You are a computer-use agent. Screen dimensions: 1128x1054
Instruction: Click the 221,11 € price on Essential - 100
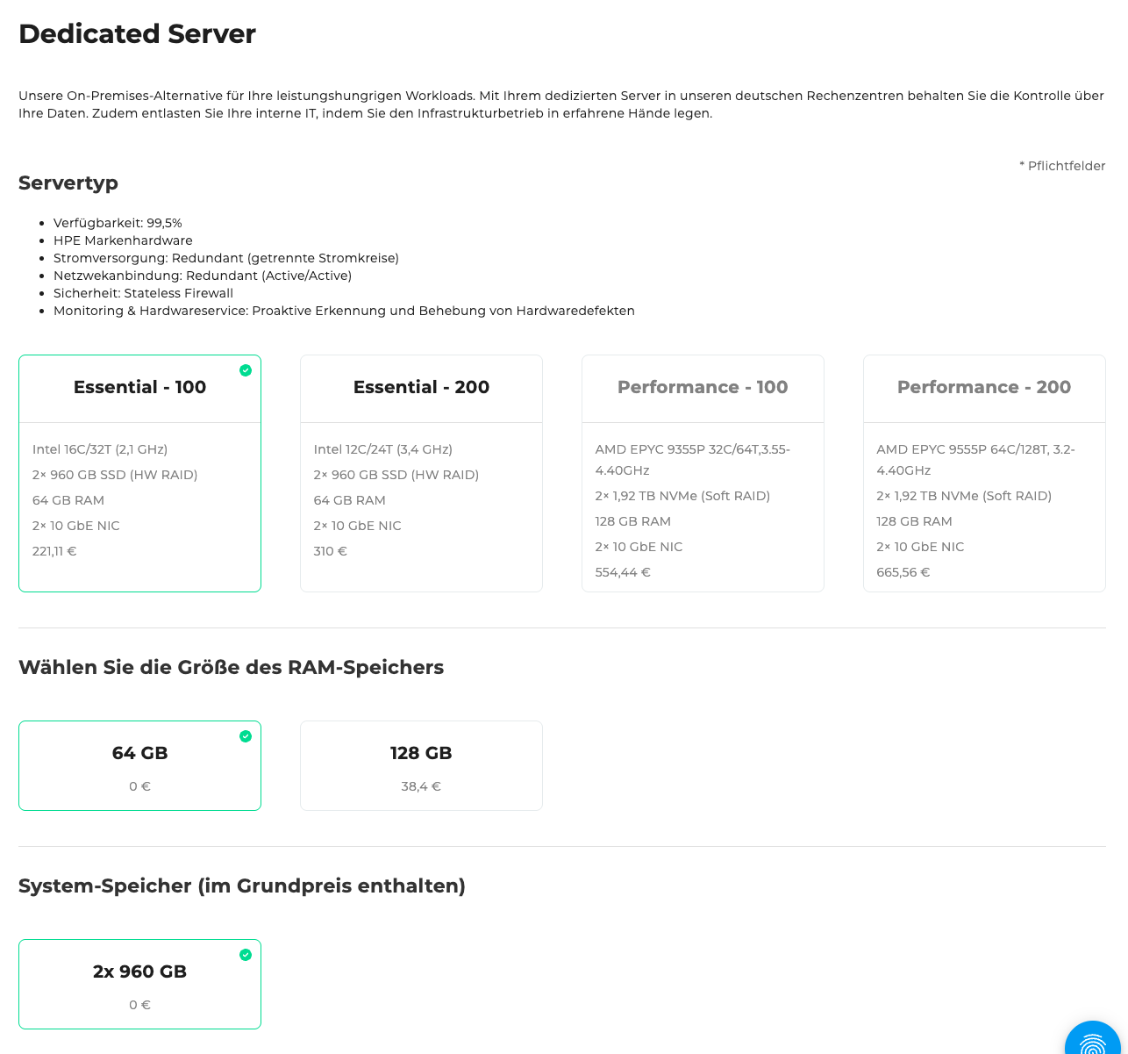(x=54, y=551)
